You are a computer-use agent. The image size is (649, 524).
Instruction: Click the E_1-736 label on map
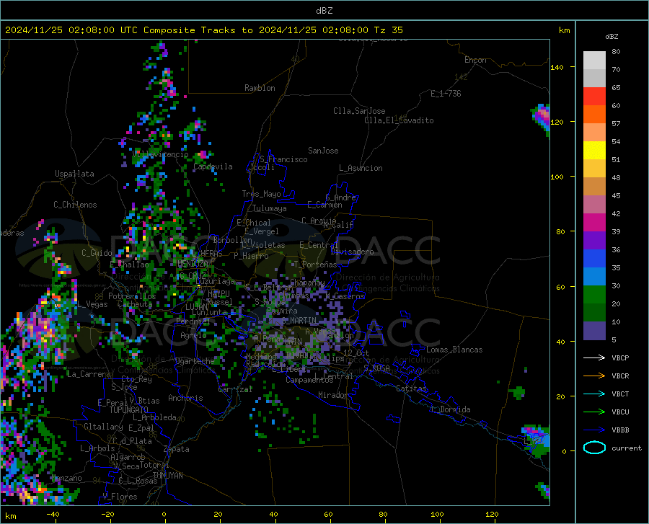click(446, 94)
